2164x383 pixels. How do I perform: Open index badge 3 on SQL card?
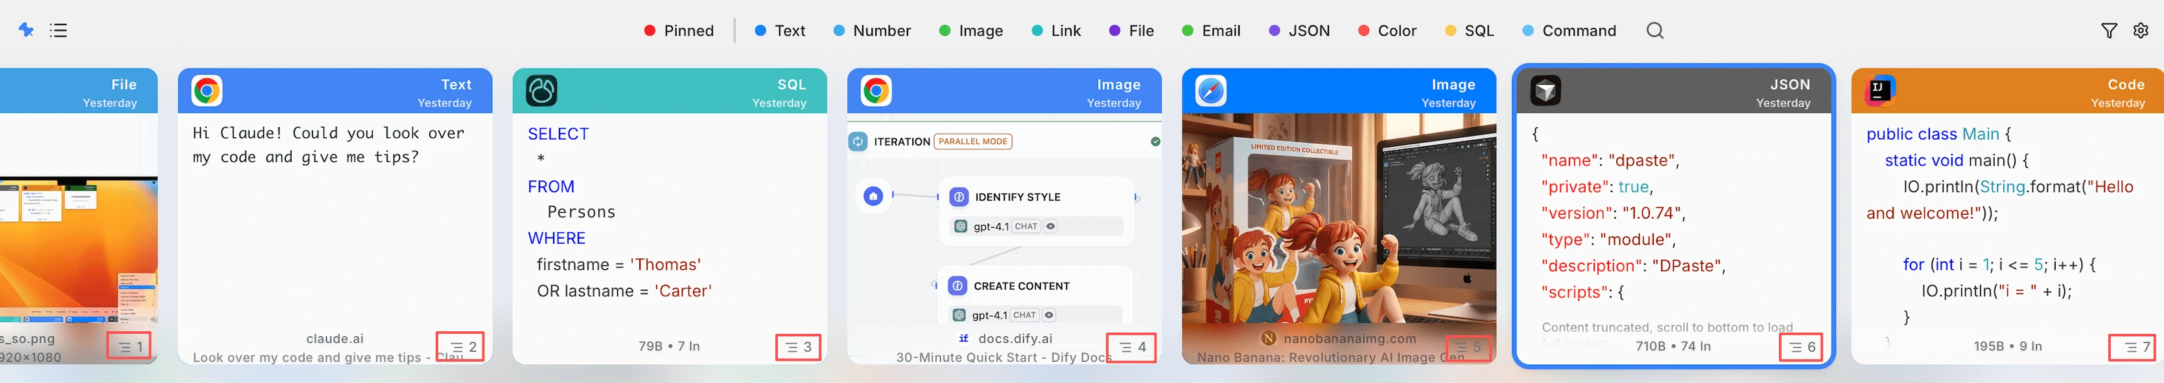[797, 347]
